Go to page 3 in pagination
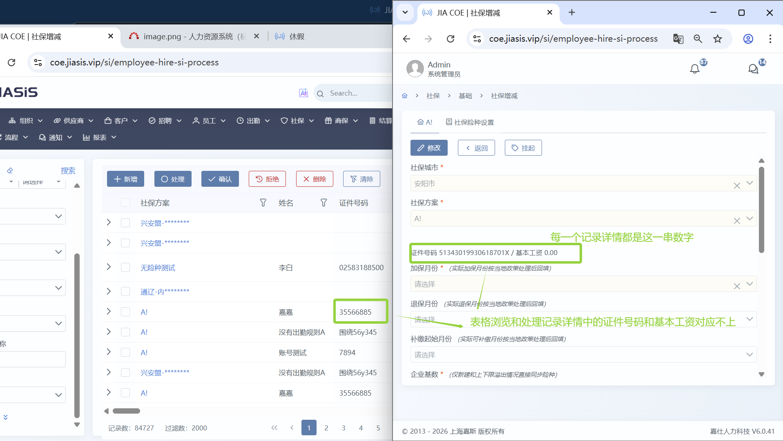The image size is (783, 441). (343, 428)
